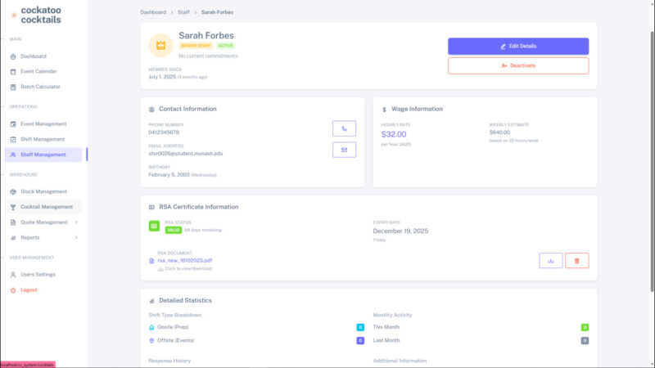The width and height of the screenshot is (655, 368).
Task: Open Dashboard from the sidebar
Action: tap(34, 56)
